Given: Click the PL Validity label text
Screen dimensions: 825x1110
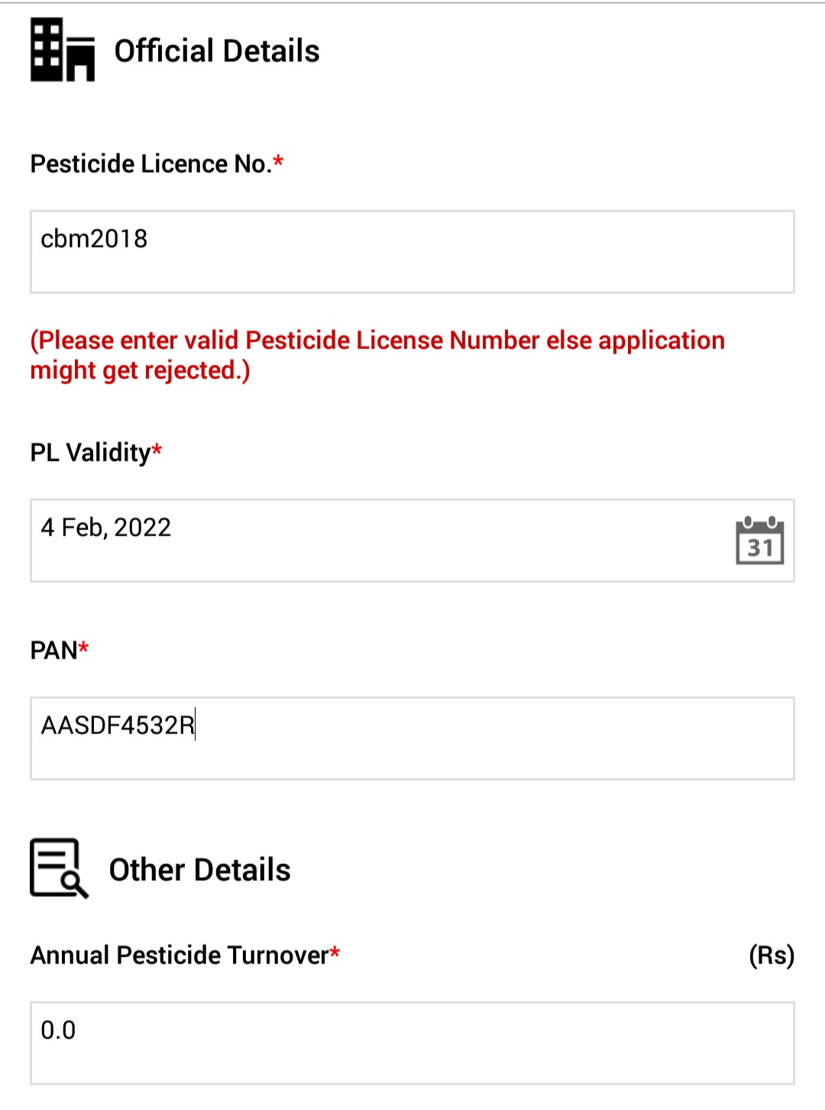Looking at the screenshot, I should pyautogui.click(x=91, y=452).
